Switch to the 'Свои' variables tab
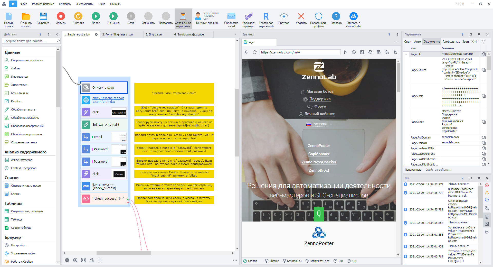Image resolution: width=493 pixels, height=267 pixels. click(x=407, y=42)
